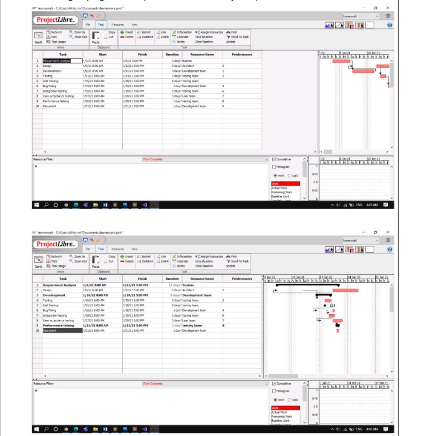Open Notes in the upper window toolbar

coord(179,42)
